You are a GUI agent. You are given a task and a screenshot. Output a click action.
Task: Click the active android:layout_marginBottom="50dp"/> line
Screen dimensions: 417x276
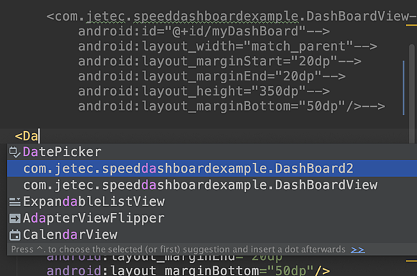click(x=188, y=270)
